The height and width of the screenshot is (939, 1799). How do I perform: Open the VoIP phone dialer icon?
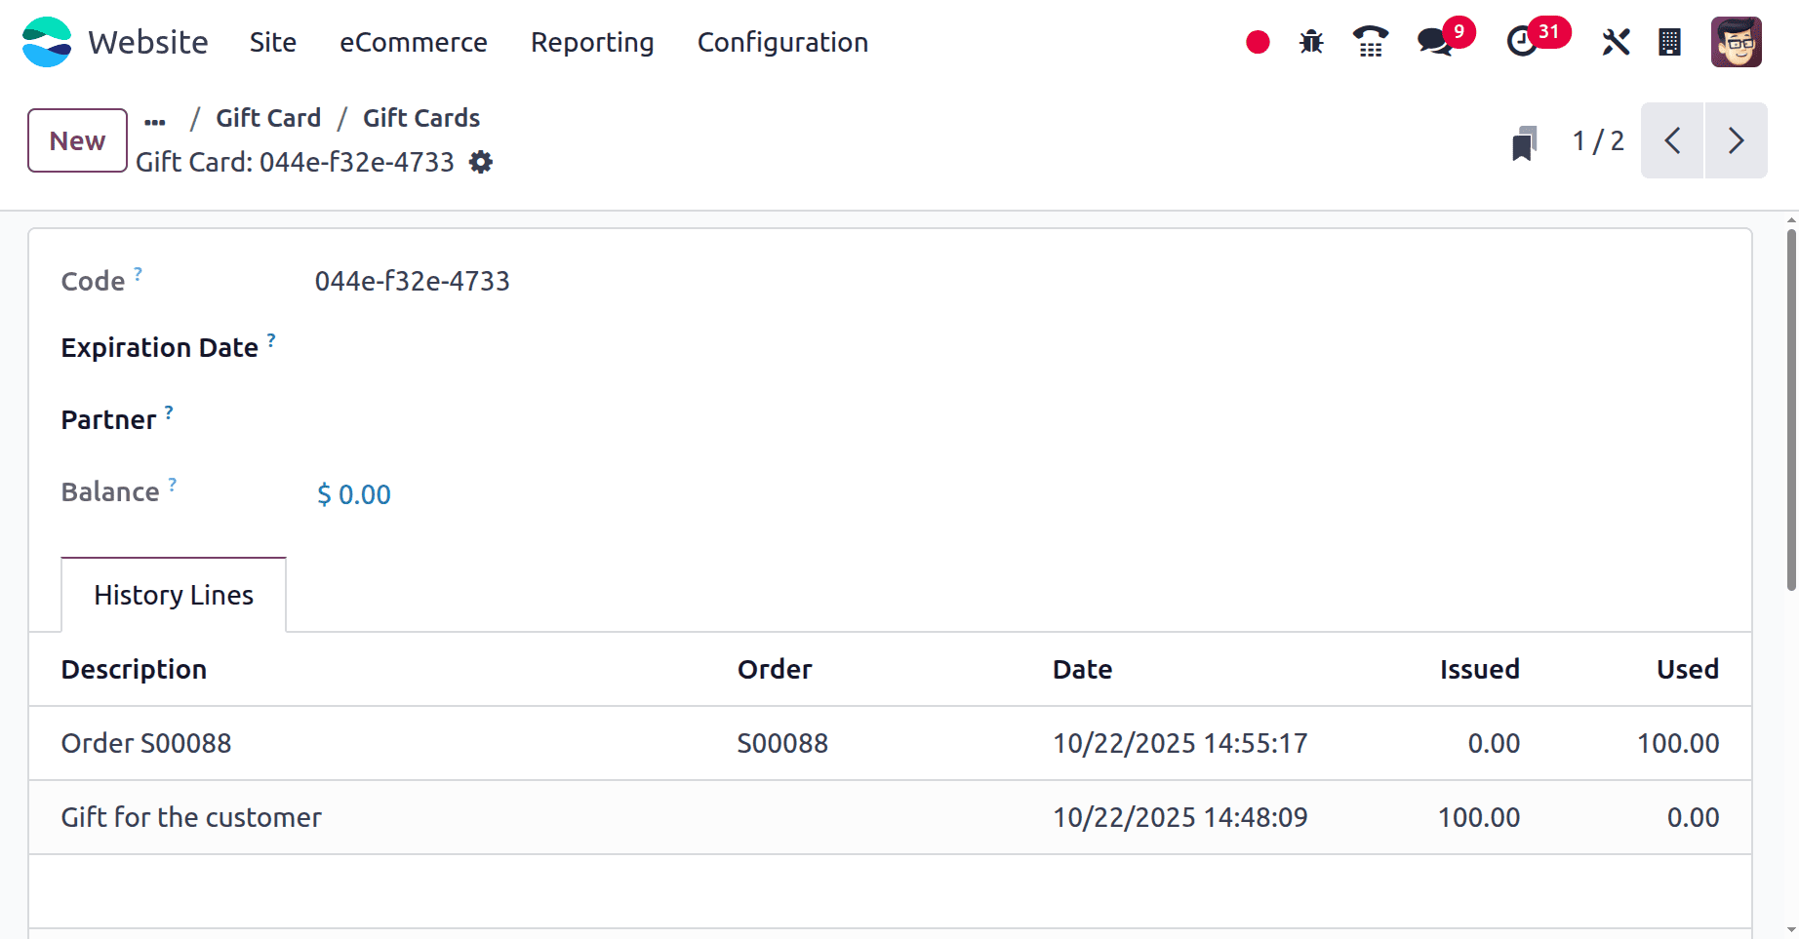tap(1371, 42)
